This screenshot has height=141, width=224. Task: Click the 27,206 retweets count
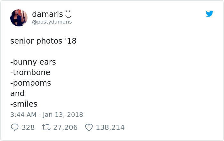tap(65, 127)
